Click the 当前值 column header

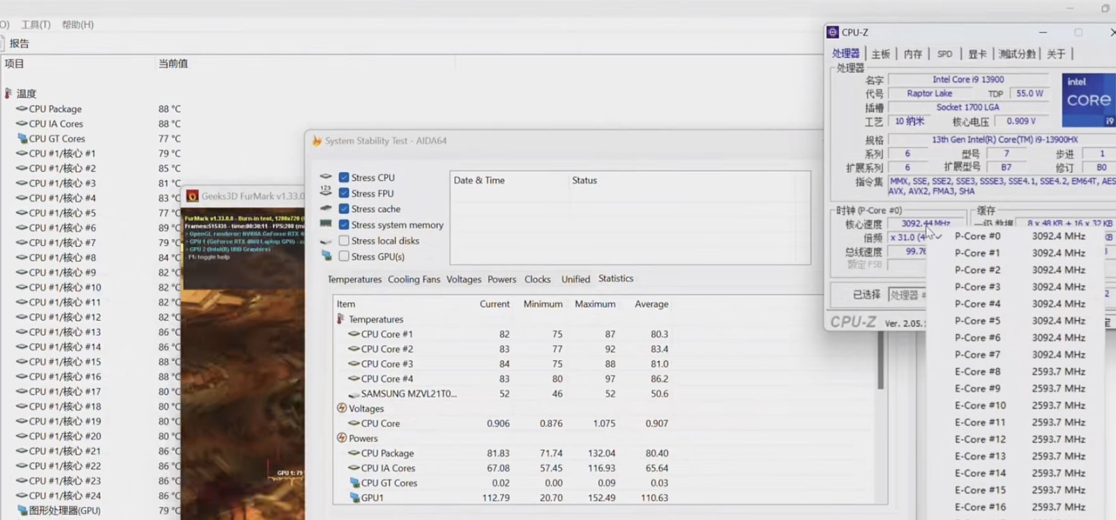172,63
